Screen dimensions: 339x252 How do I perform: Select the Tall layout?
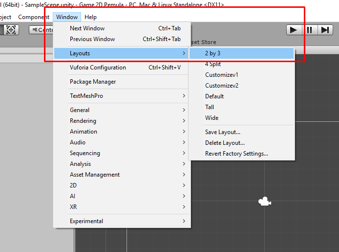coord(241,107)
